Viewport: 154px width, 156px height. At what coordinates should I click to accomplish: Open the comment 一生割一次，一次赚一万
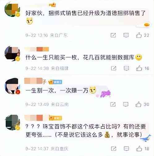[57, 91]
